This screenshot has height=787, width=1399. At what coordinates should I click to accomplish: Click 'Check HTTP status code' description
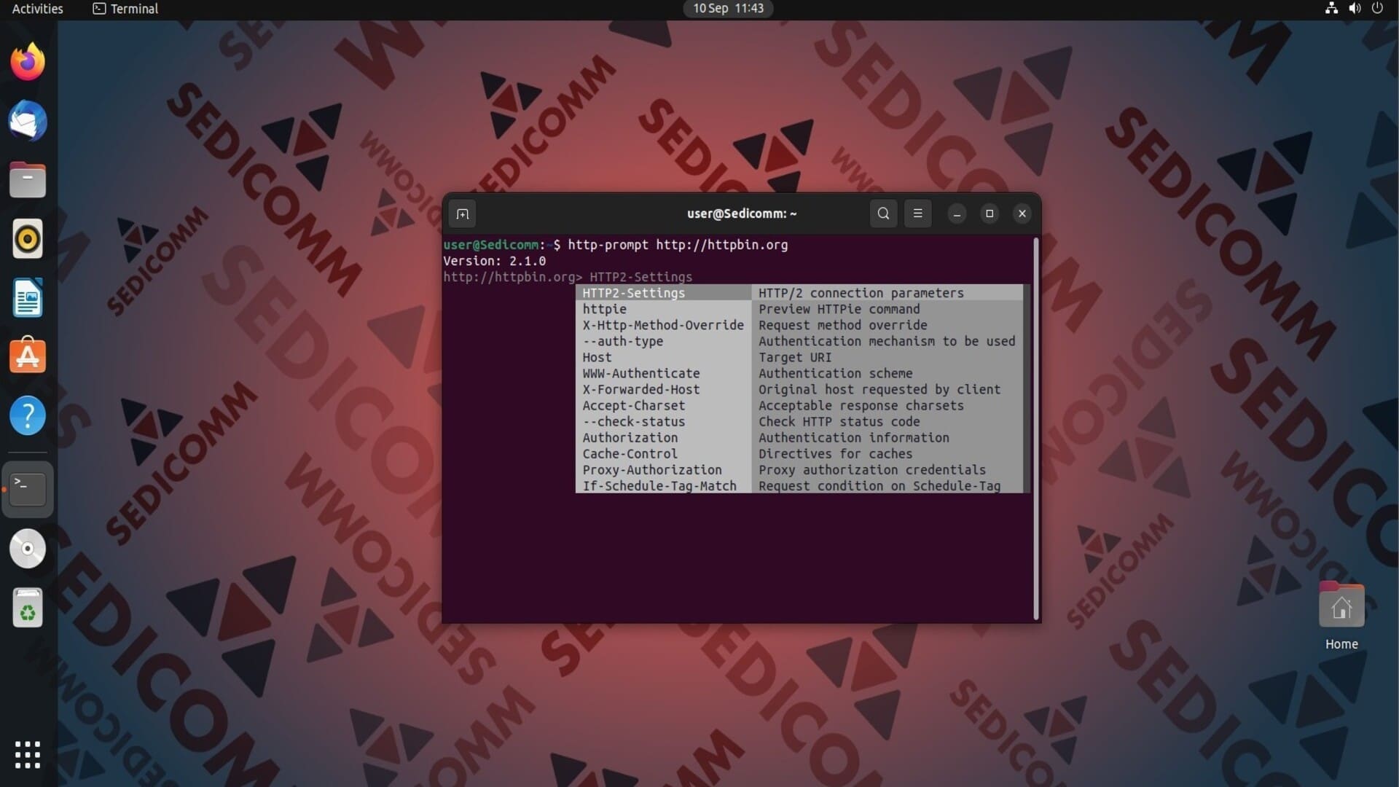[839, 421]
